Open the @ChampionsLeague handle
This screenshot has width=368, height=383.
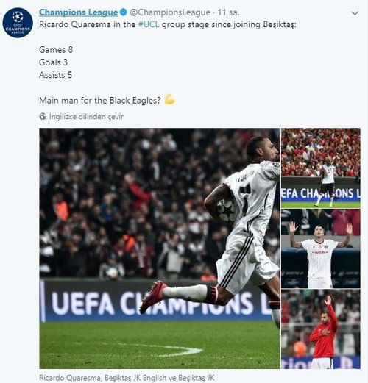click(x=170, y=12)
